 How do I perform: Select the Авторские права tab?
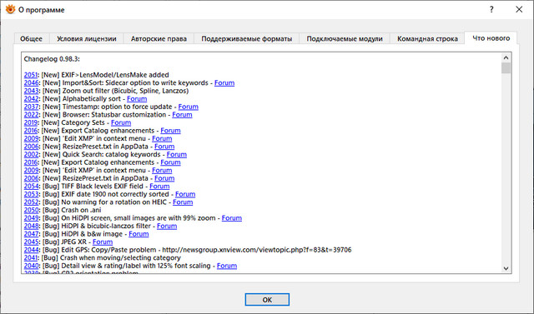[159, 39]
